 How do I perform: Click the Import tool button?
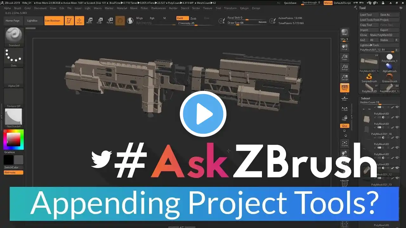(x=369, y=30)
